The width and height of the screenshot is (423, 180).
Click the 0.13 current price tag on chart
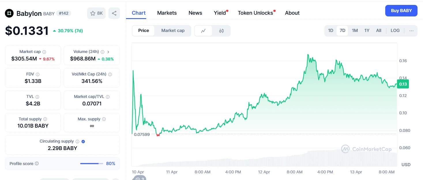[403, 84]
